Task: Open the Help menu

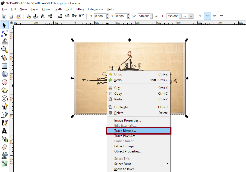Action: click(110, 9)
